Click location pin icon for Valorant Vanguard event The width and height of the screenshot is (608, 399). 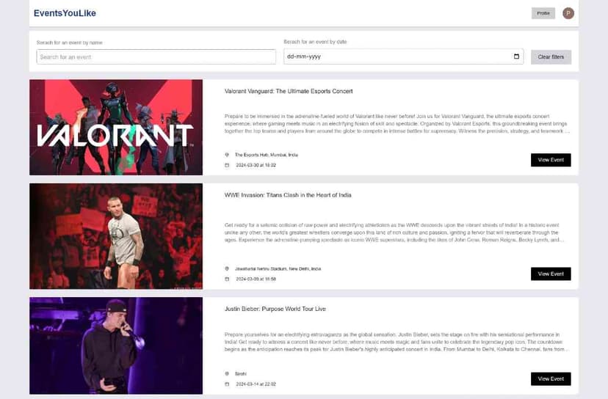[228, 155]
